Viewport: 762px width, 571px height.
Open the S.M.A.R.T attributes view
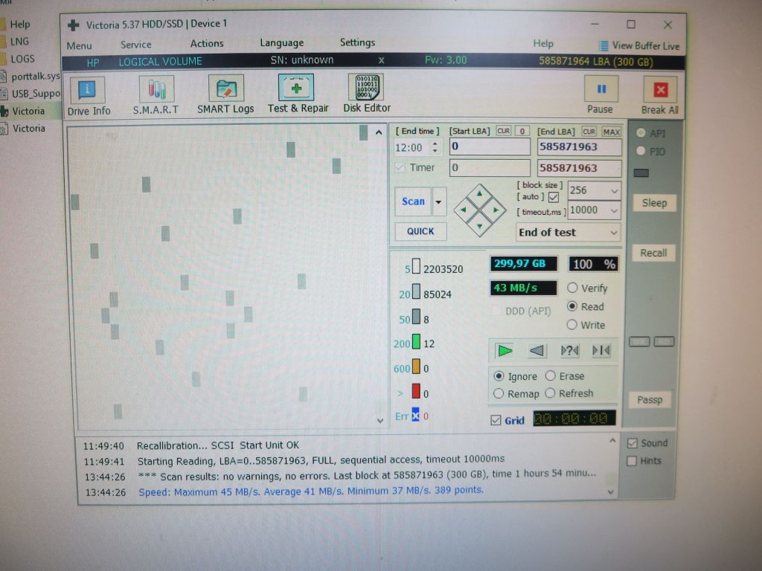pos(156,95)
